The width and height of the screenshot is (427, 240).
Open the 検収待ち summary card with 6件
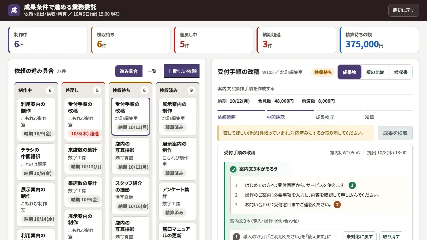[130, 40]
